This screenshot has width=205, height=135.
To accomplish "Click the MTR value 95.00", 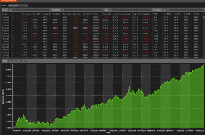I will 155,25.
